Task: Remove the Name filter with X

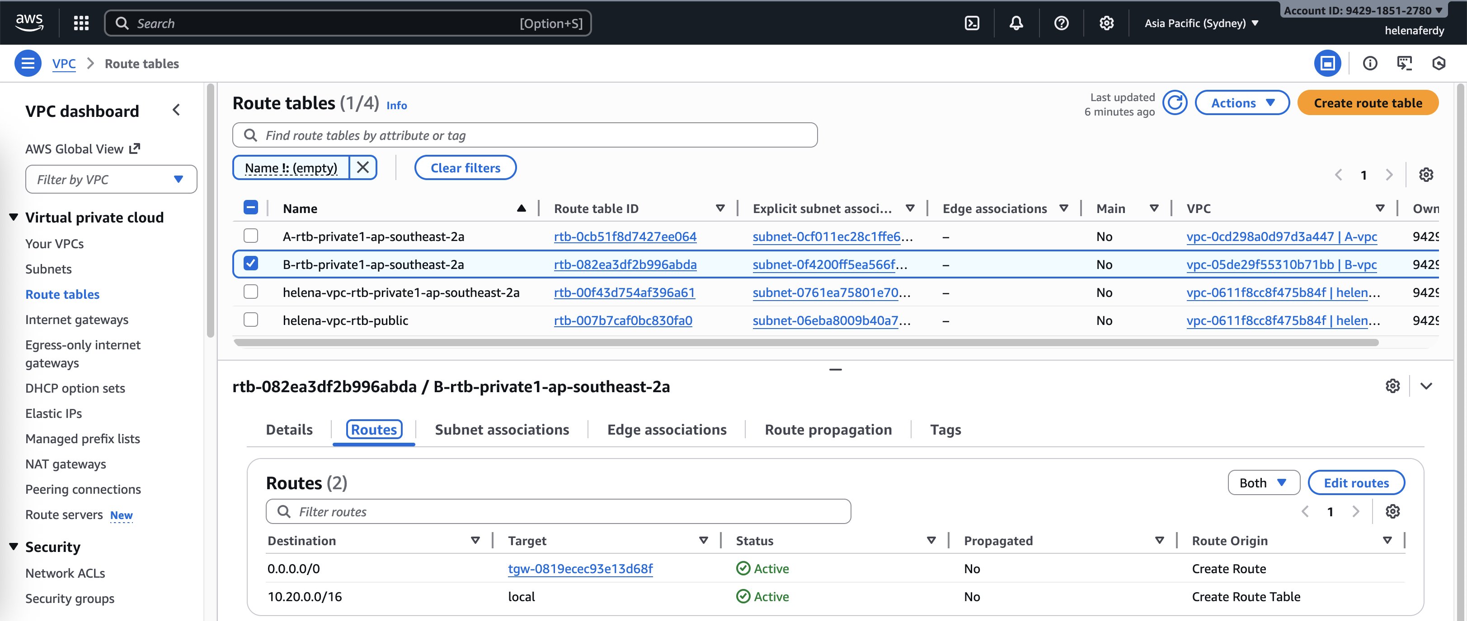Action: (363, 168)
